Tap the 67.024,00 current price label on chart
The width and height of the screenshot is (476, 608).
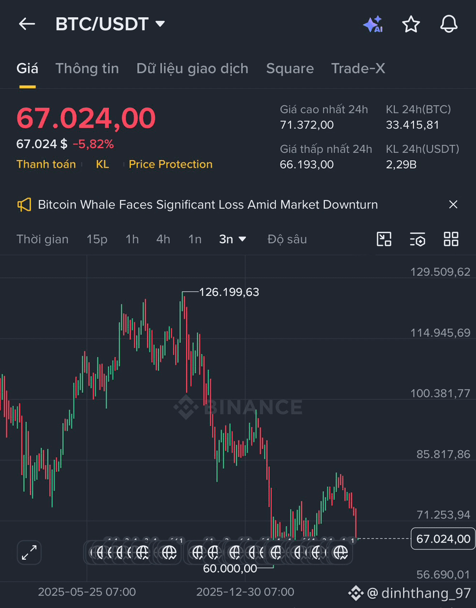tap(443, 539)
